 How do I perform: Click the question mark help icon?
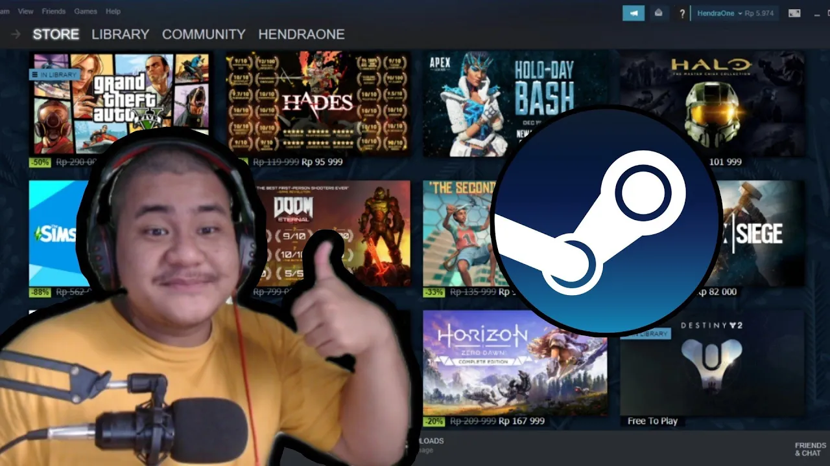[682, 14]
